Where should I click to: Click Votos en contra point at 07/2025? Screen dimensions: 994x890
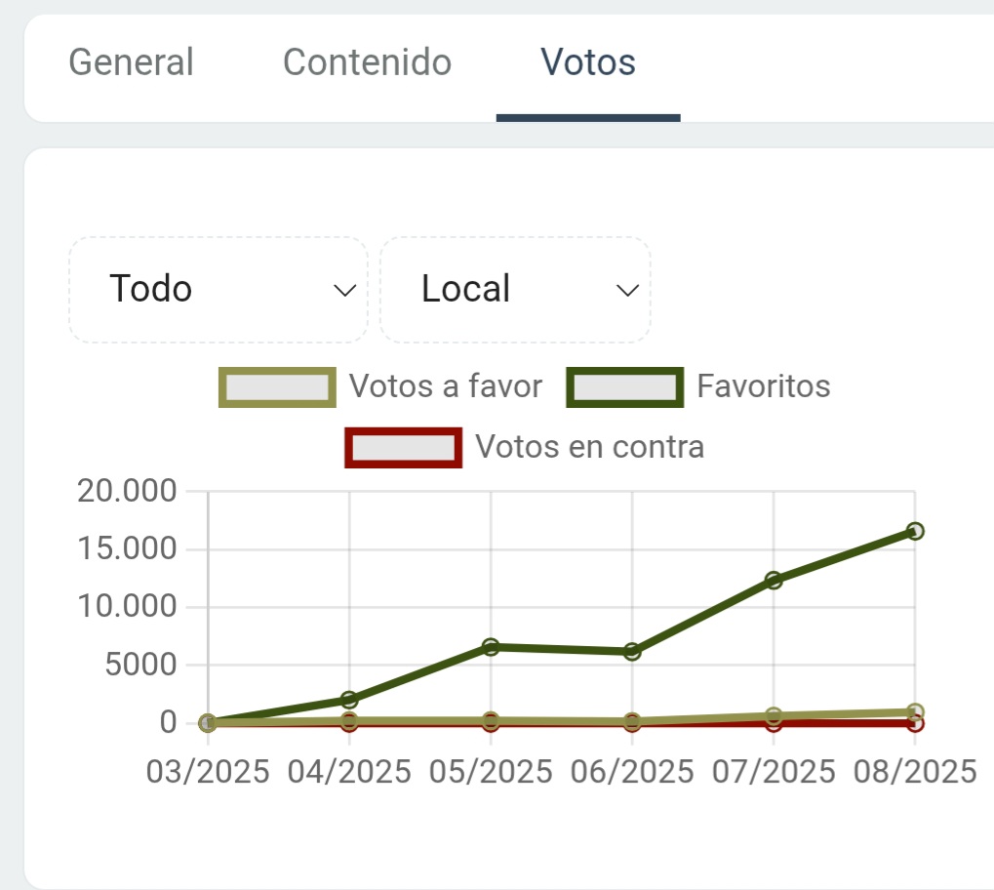[774, 724]
